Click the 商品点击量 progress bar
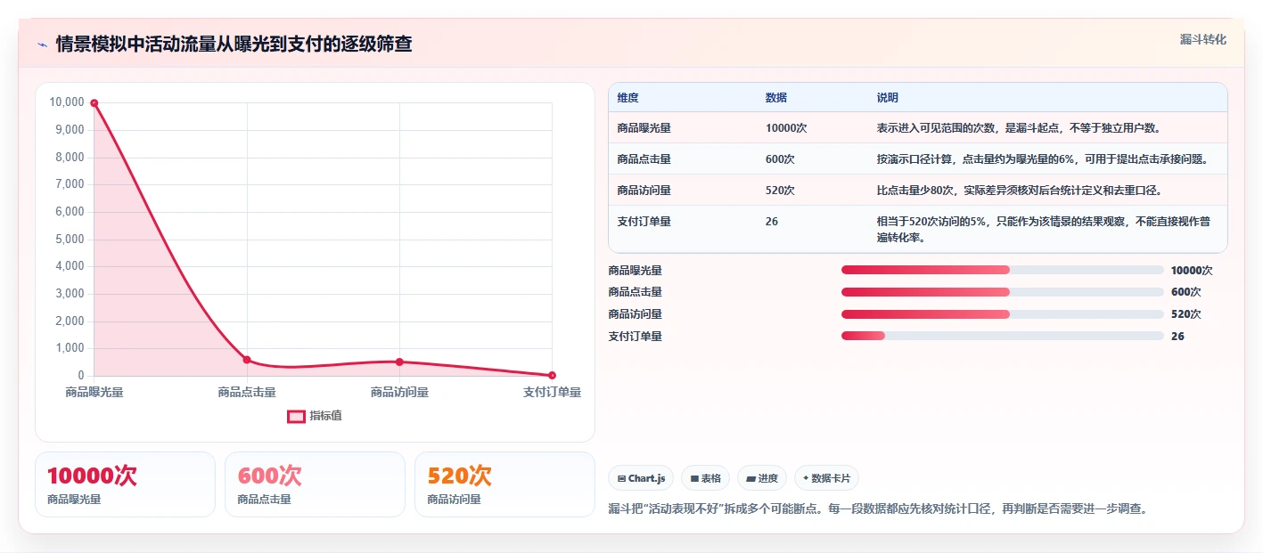 pos(1003,292)
